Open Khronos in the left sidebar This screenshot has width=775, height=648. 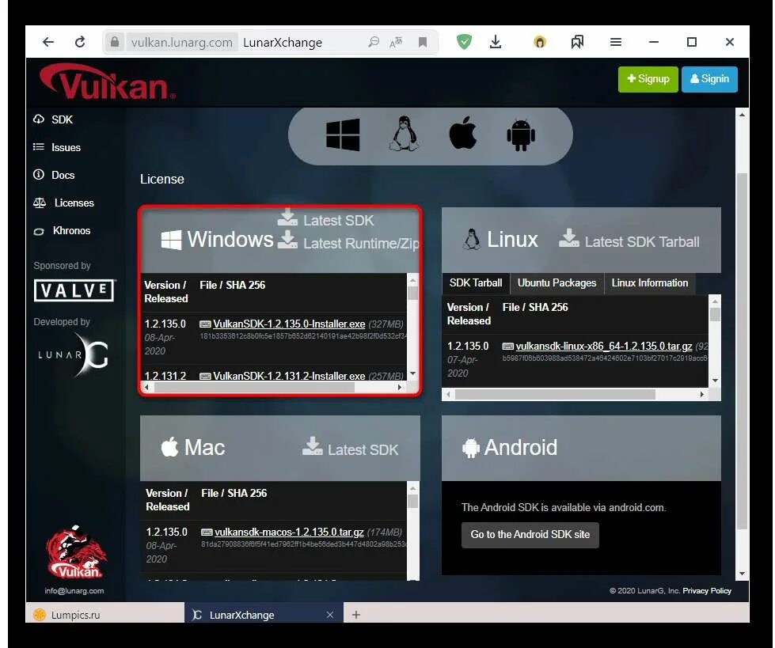point(62,231)
